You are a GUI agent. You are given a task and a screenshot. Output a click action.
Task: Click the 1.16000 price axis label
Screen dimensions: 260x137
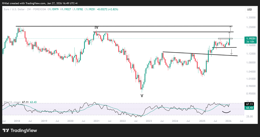coord(251,45)
